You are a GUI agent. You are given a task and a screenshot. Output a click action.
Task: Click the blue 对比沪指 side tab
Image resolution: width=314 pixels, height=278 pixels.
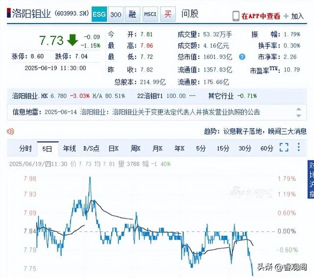[311, 179]
